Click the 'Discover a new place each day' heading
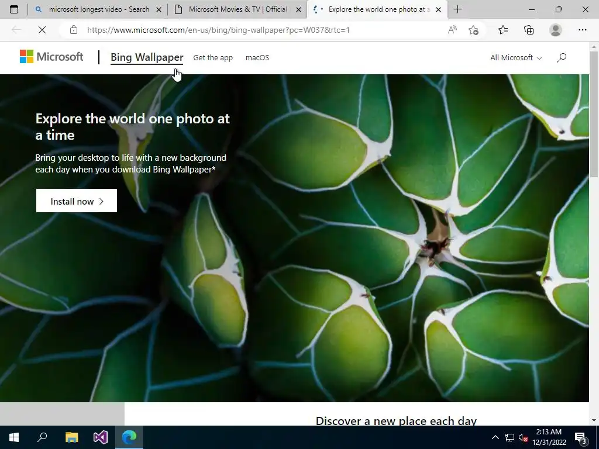 (396, 420)
